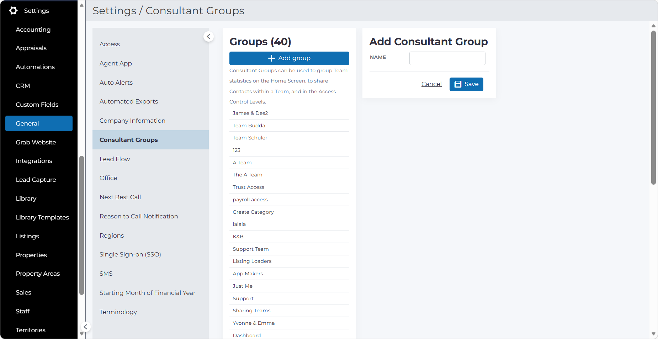Click the floppy disk icon on Save

458,84
